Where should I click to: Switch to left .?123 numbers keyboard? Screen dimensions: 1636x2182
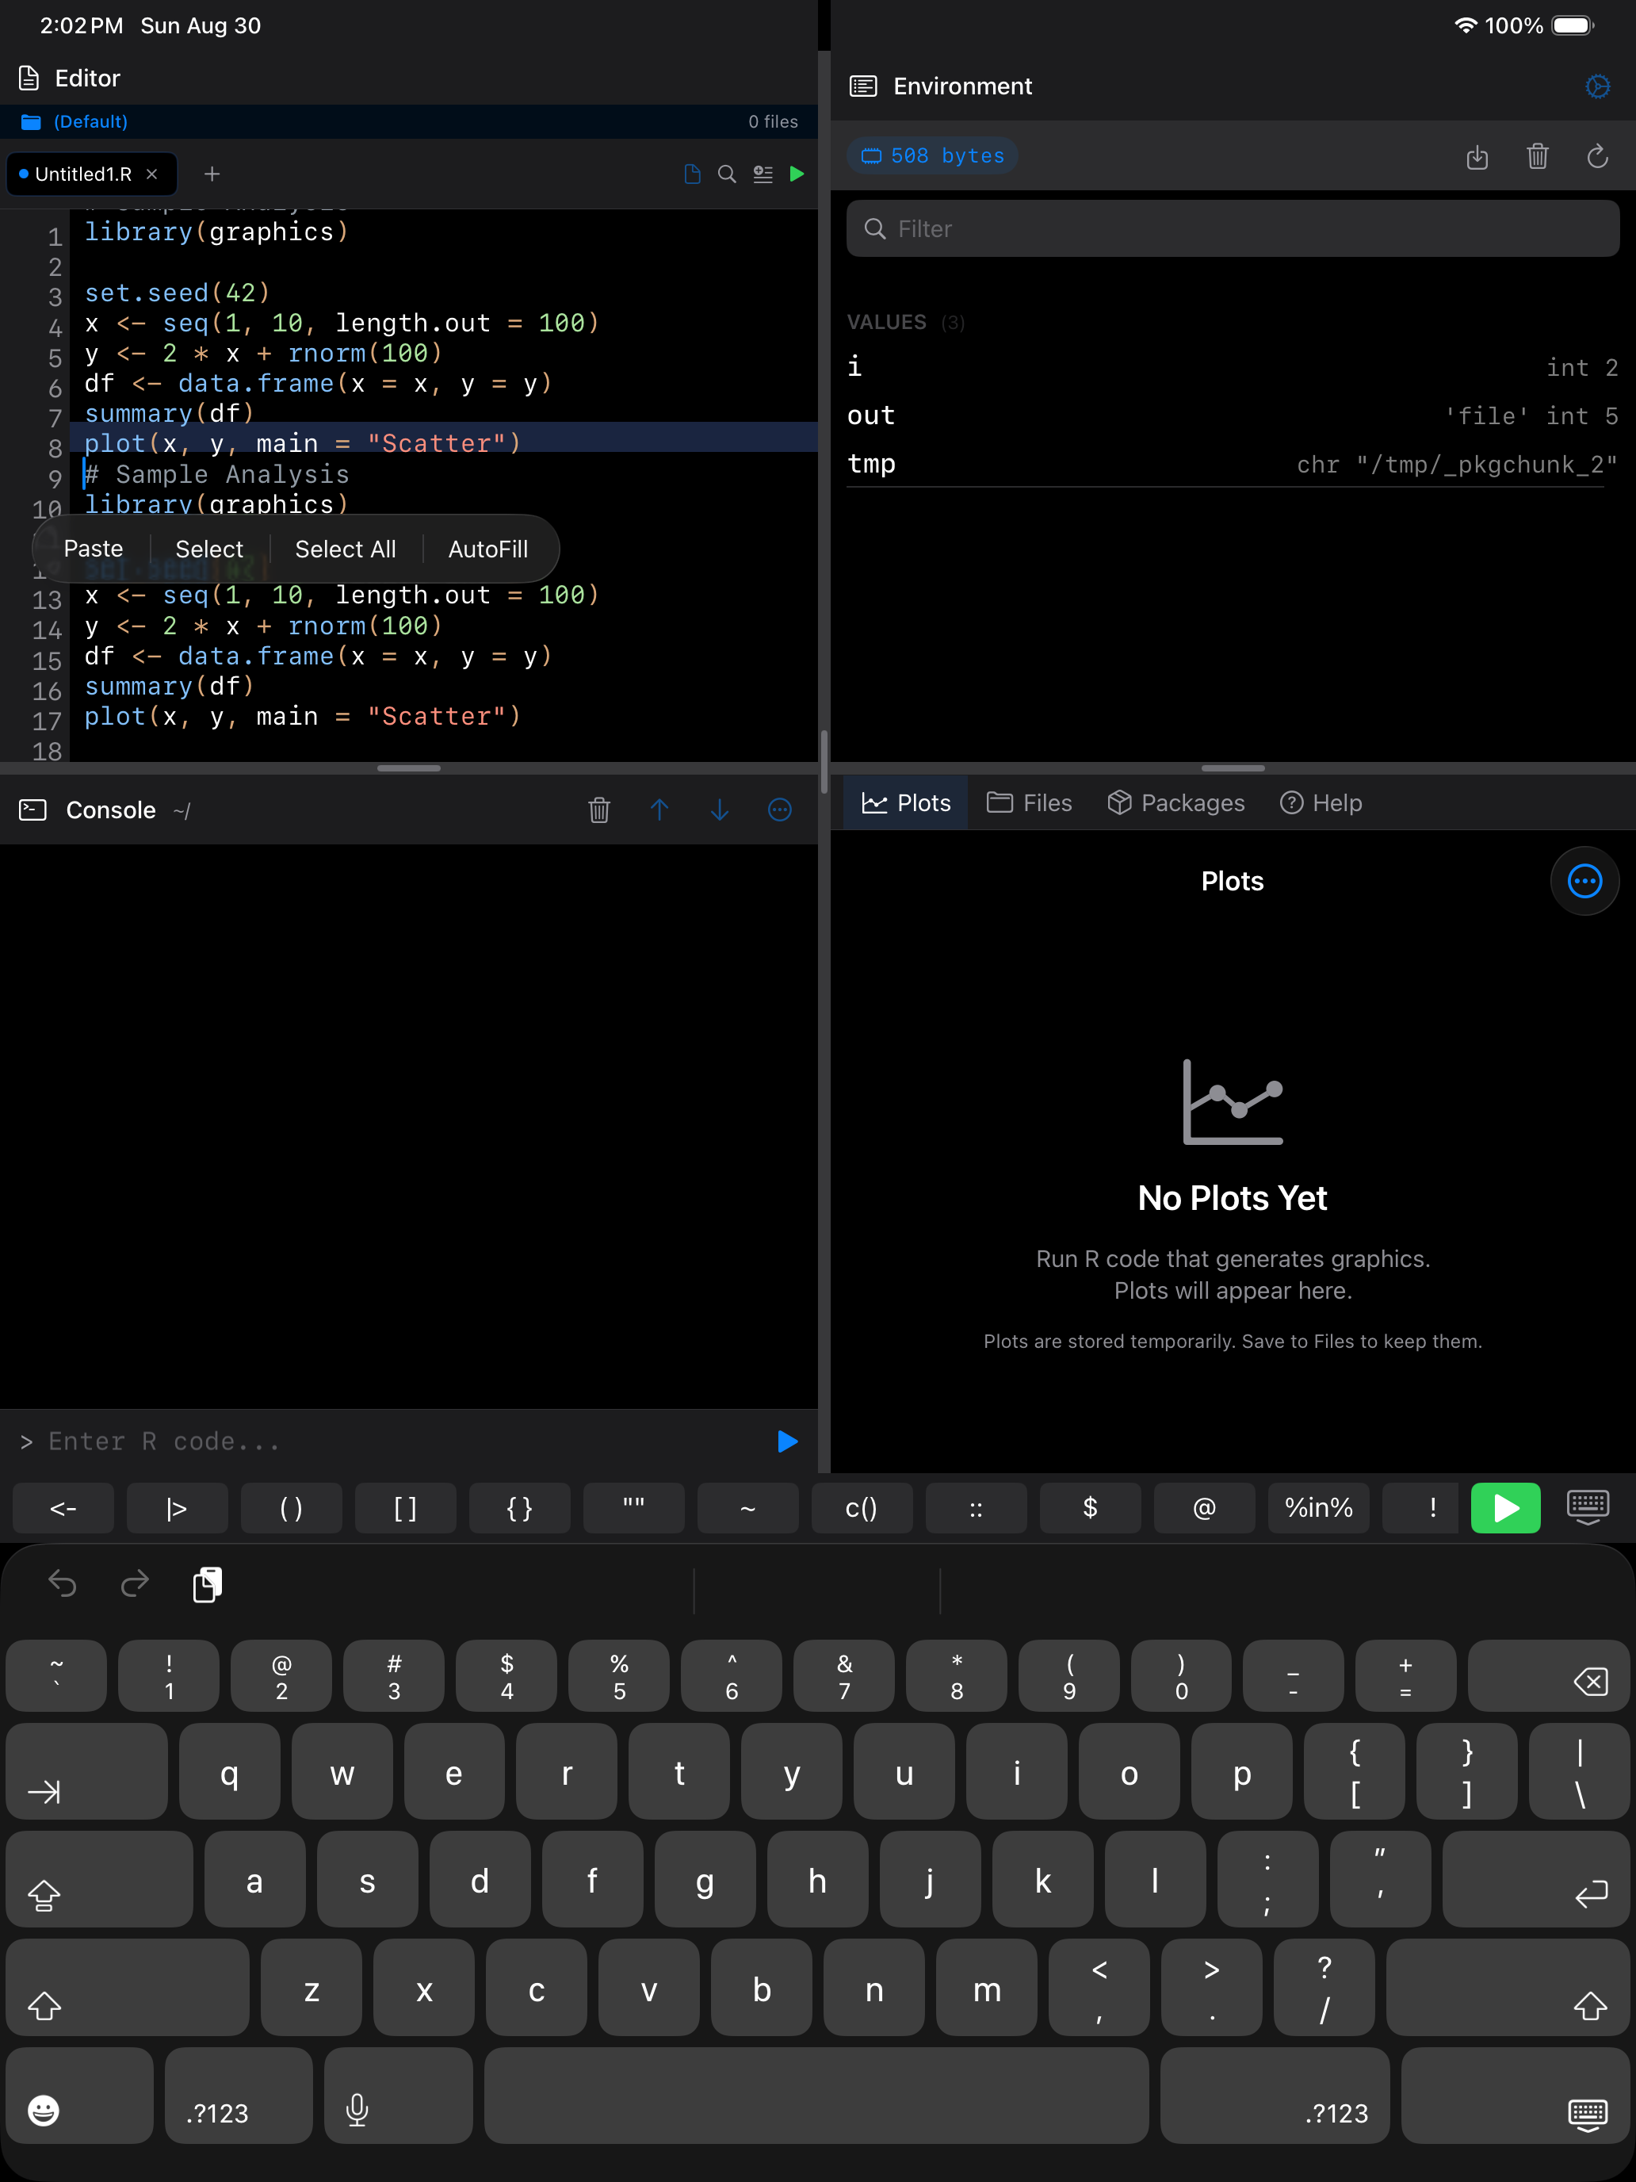coord(239,2096)
